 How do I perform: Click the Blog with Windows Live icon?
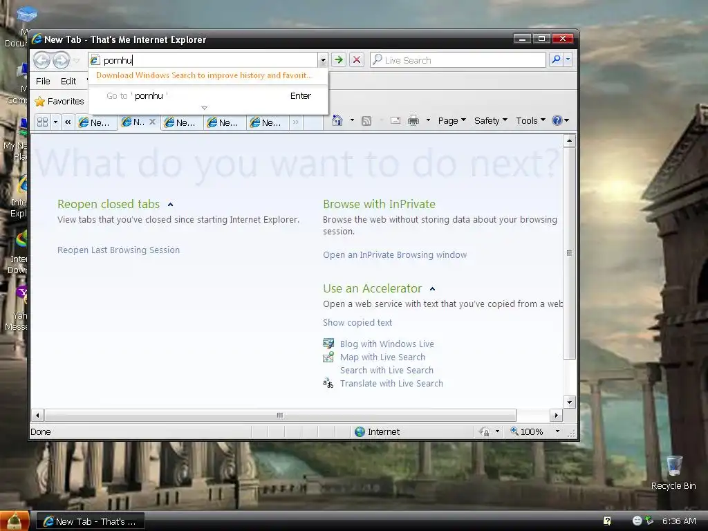tap(328, 344)
